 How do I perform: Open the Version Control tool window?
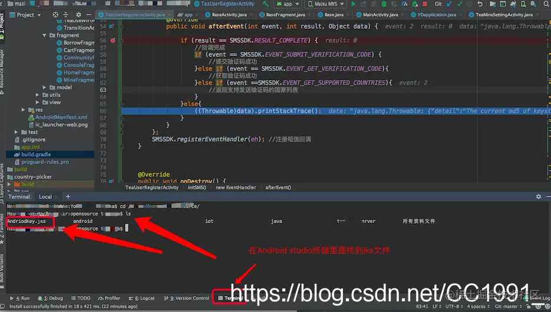(x=187, y=298)
